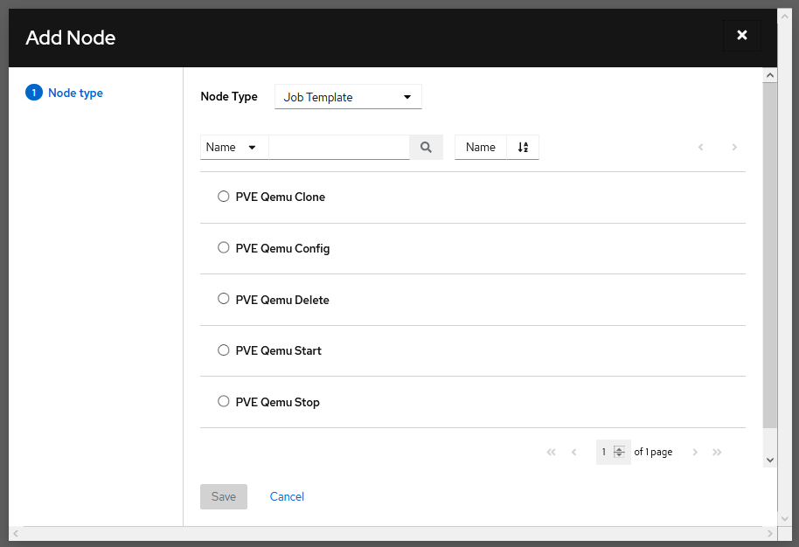This screenshot has width=799, height=547.
Task: Jump to first page in bottom pagination
Action: coord(551,452)
